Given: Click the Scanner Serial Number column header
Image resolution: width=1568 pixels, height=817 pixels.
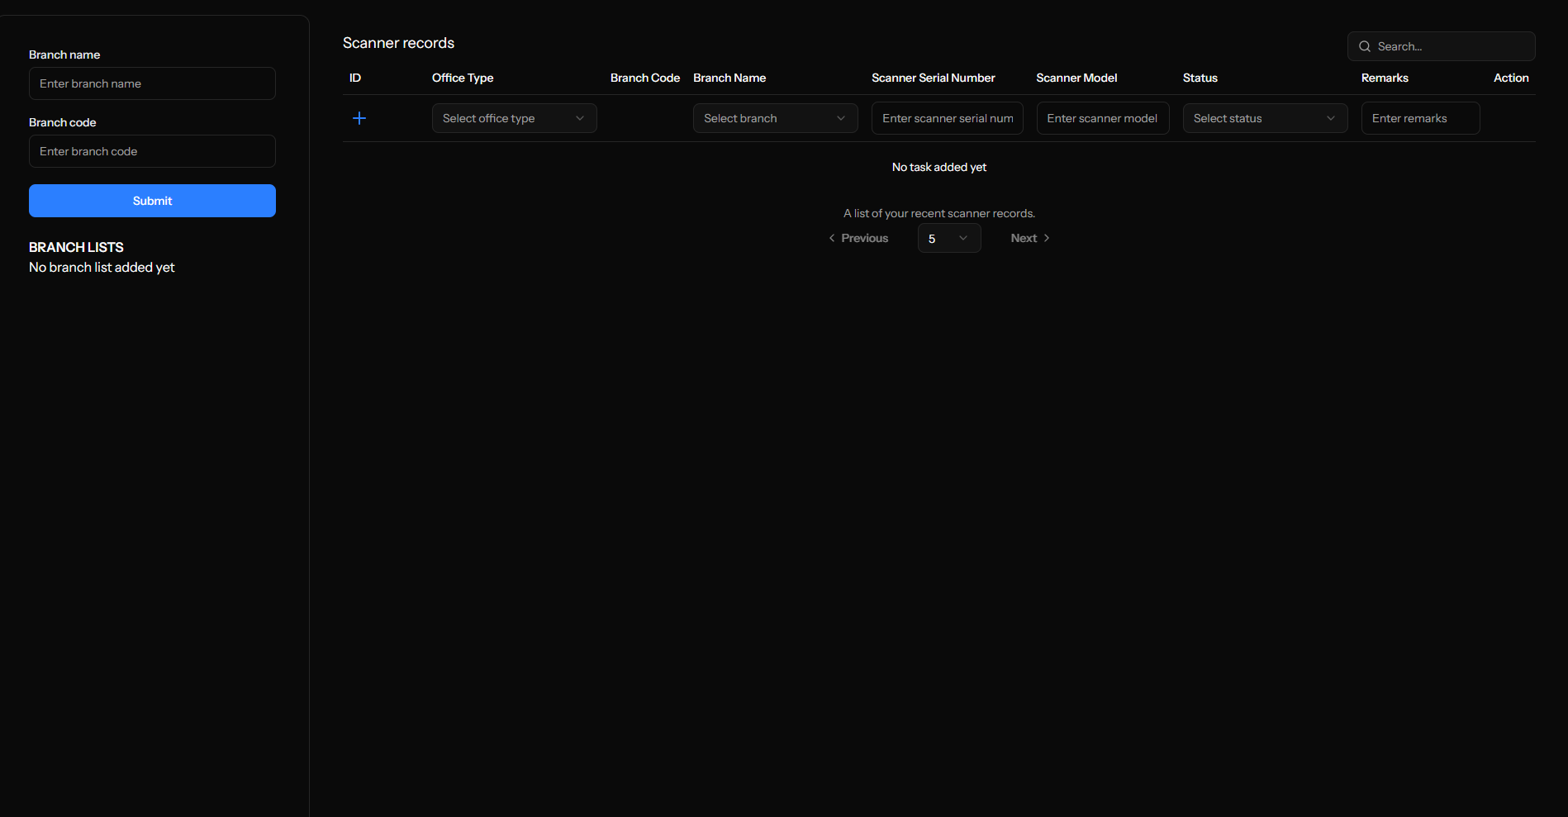Looking at the screenshot, I should click(933, 78).
